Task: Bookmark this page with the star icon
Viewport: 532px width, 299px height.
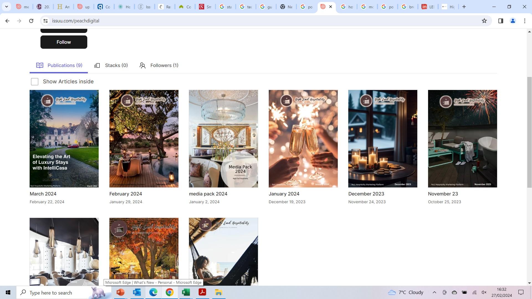Action: [484, 21]
